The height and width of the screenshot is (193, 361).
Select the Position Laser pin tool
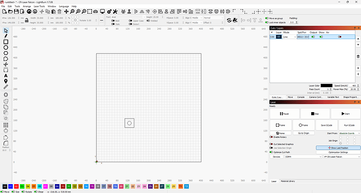(6, 81)
